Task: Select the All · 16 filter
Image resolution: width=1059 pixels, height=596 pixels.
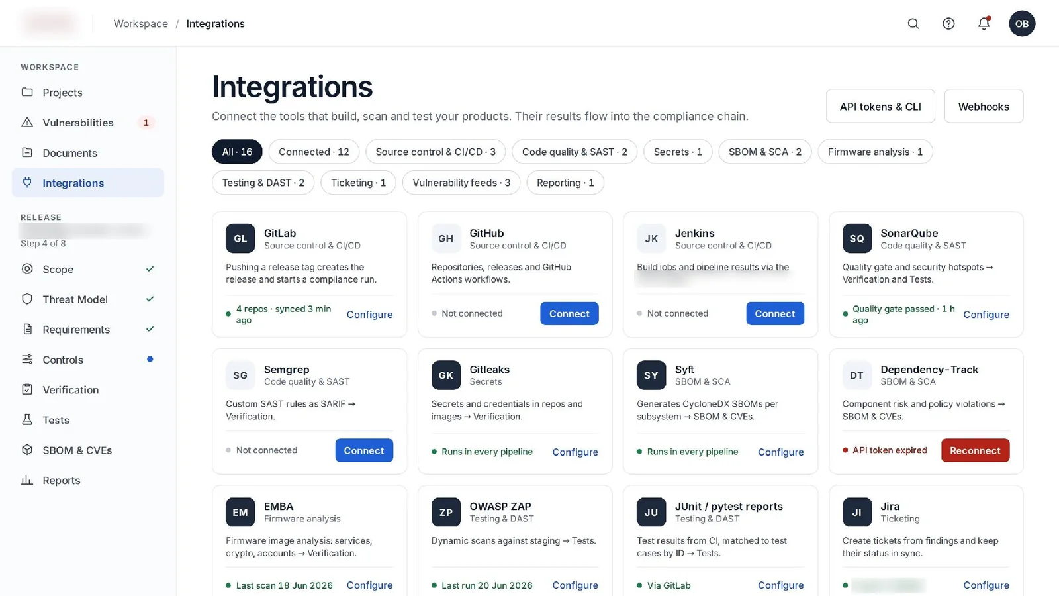Action: (237, 152)
